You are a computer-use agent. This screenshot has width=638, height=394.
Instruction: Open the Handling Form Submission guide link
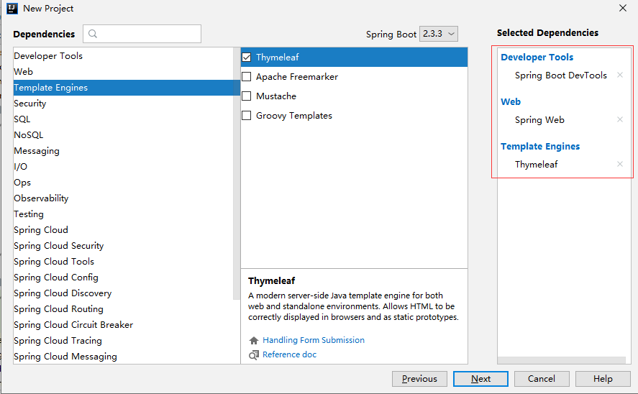tap(314, 340)
